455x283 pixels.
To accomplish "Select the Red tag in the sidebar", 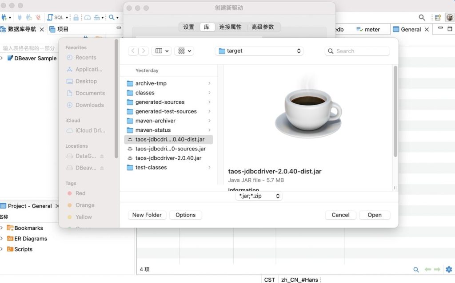I will pyautogui.click(x=80, y=193).
